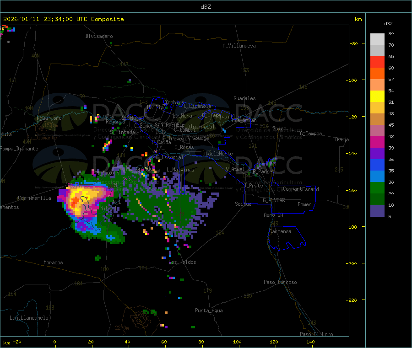412x348 pixels.
Task: Click the Cda_Amarilla label
Action: point(34,198)
